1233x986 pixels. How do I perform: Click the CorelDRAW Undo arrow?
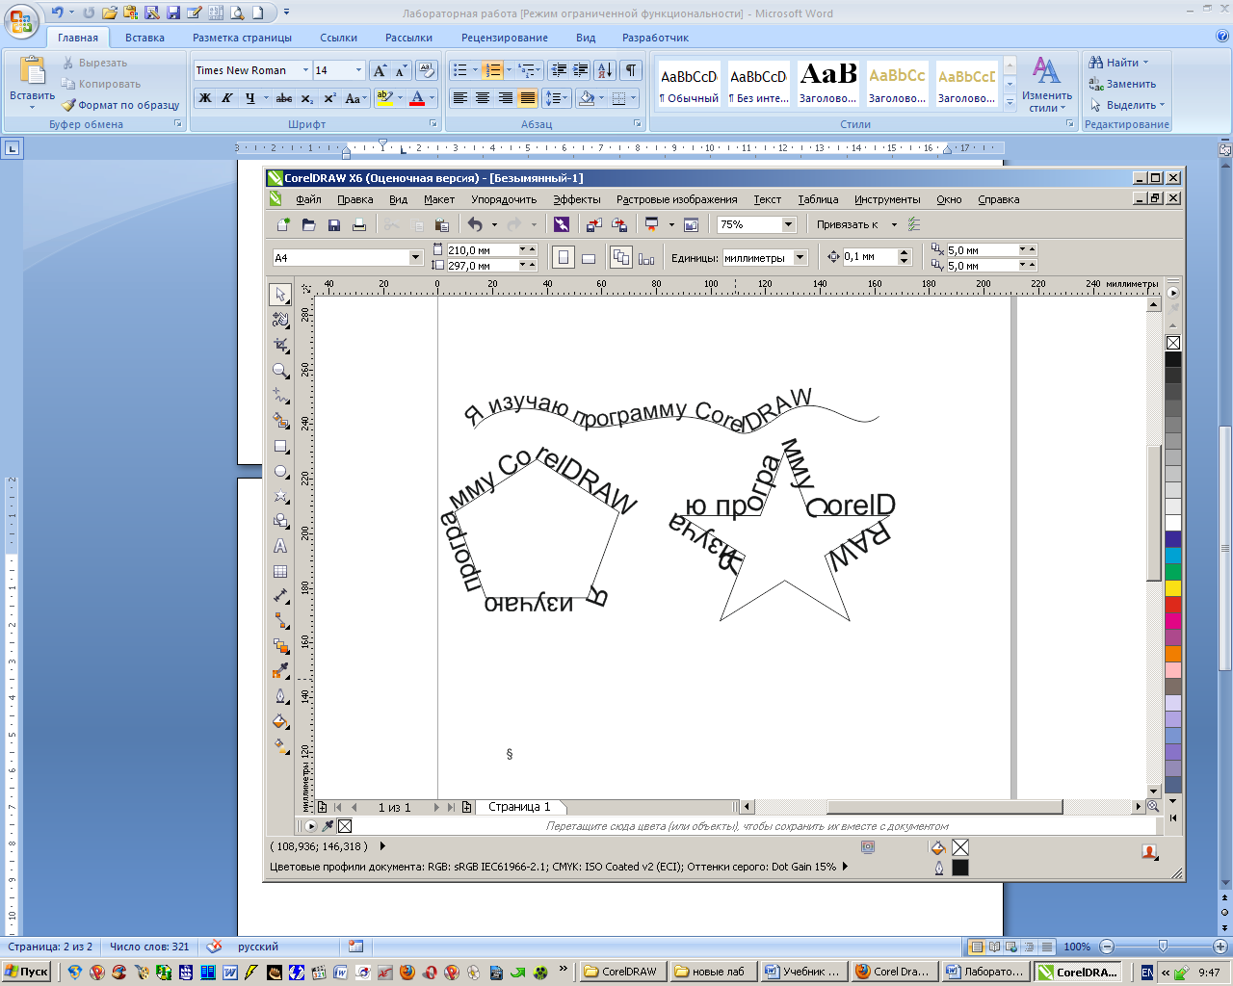pos(475,224)
